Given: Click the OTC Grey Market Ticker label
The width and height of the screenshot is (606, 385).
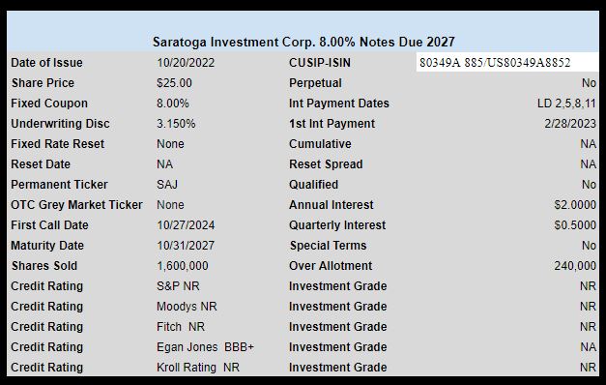Looking at the screenshot, I should click(77, 205).
